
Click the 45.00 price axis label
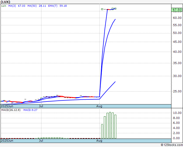tap(177, 42)
